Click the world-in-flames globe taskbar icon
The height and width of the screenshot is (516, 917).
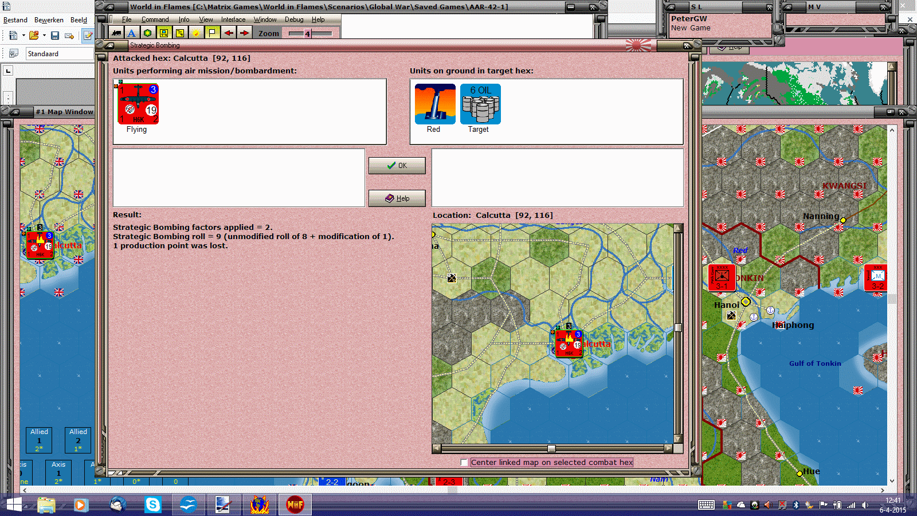[260, 505]
